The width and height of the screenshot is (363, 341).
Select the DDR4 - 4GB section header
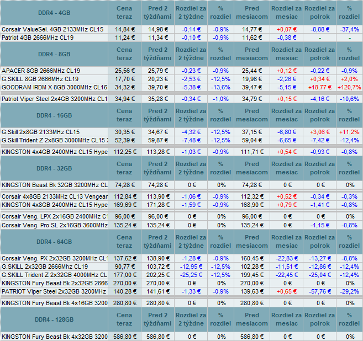click(54, 13)
